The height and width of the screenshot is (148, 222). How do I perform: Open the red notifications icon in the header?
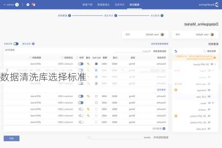coord(33,4)
